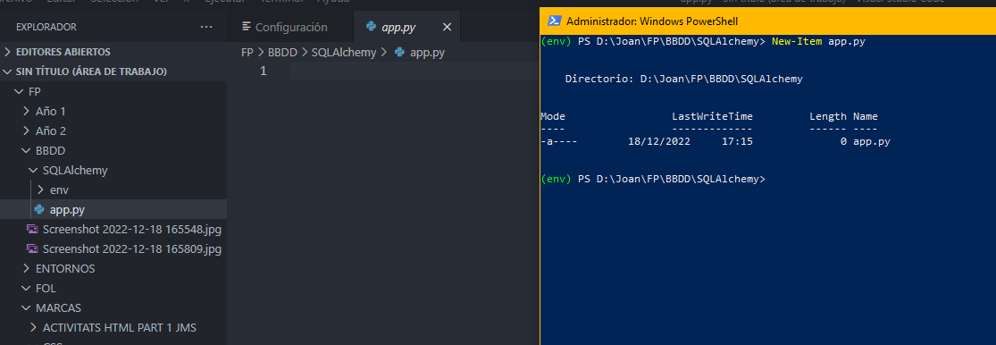Image resolution: width=996 pixels, height=345 pixels.
Task: Click Python icon in the breadcrumb
Action: coord(399,53)
